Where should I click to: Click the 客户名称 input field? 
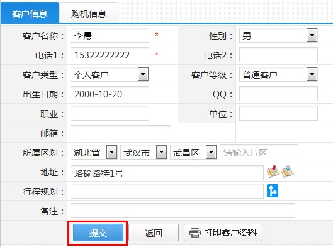coord(110,35)
